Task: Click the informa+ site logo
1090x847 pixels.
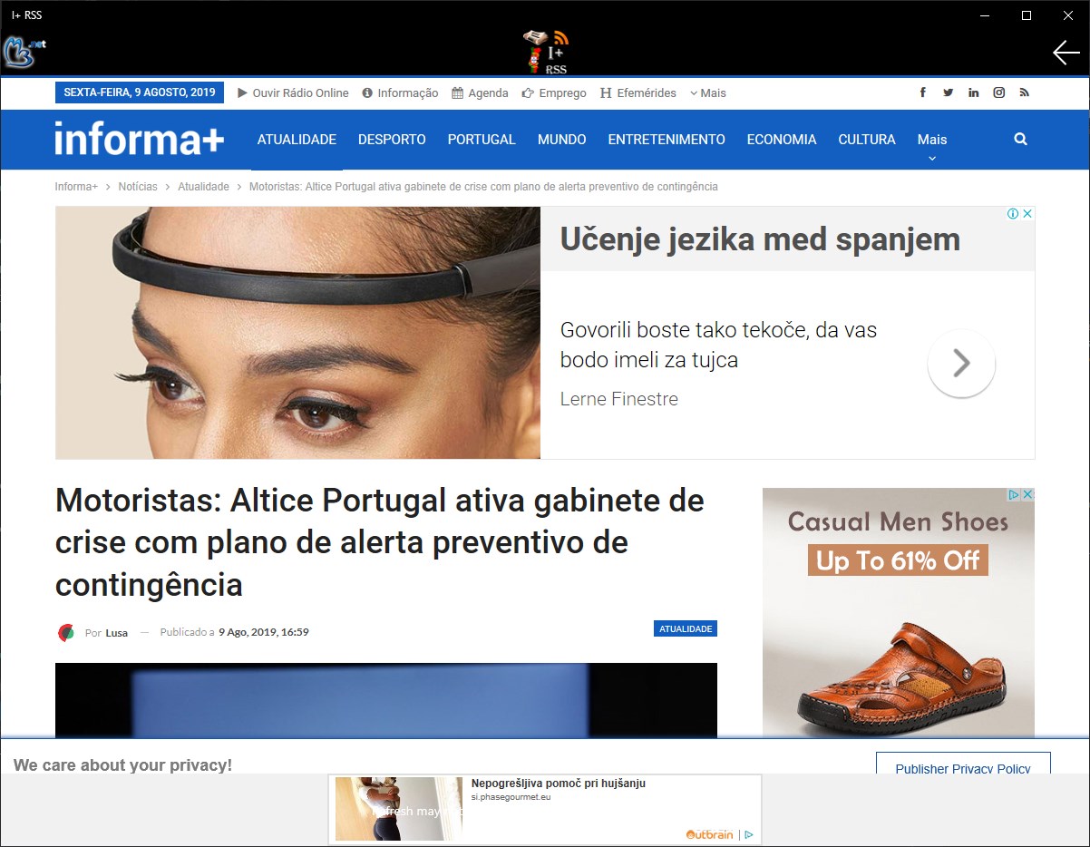Action: [x=139, y=139]
